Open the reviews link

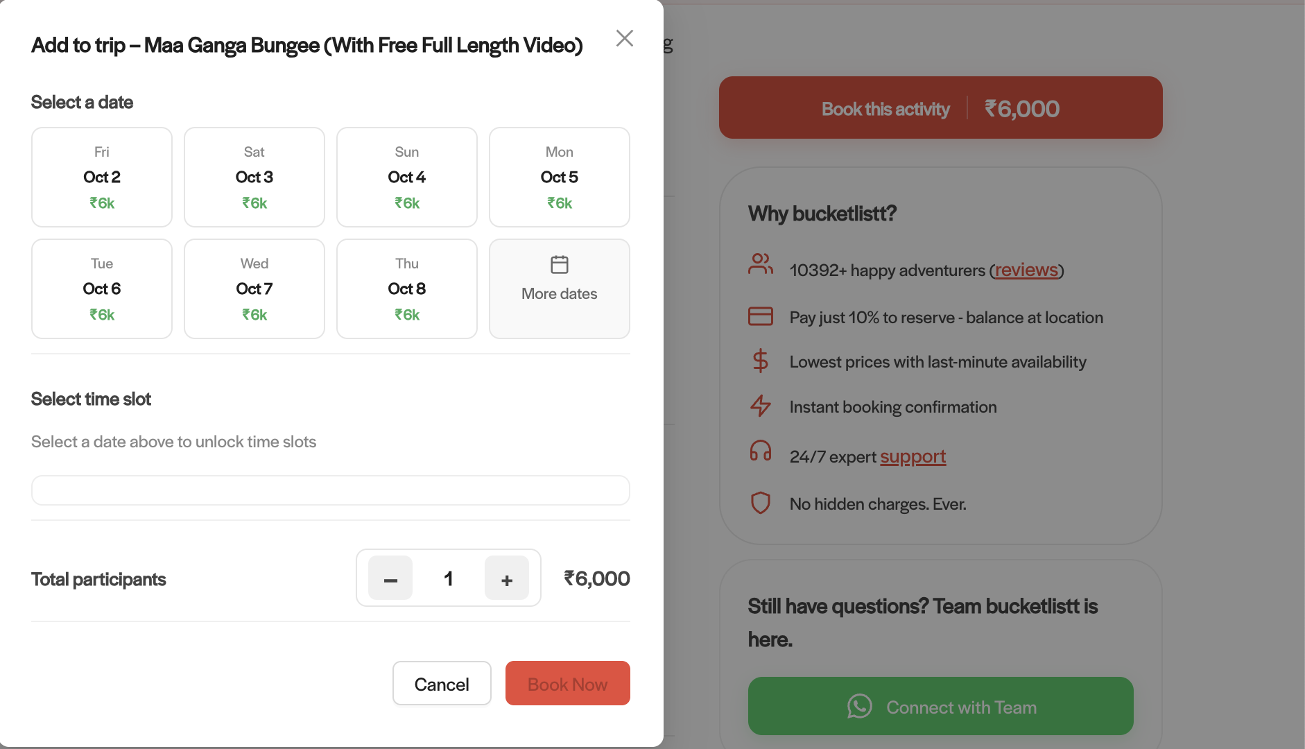tap(1026, 270)
